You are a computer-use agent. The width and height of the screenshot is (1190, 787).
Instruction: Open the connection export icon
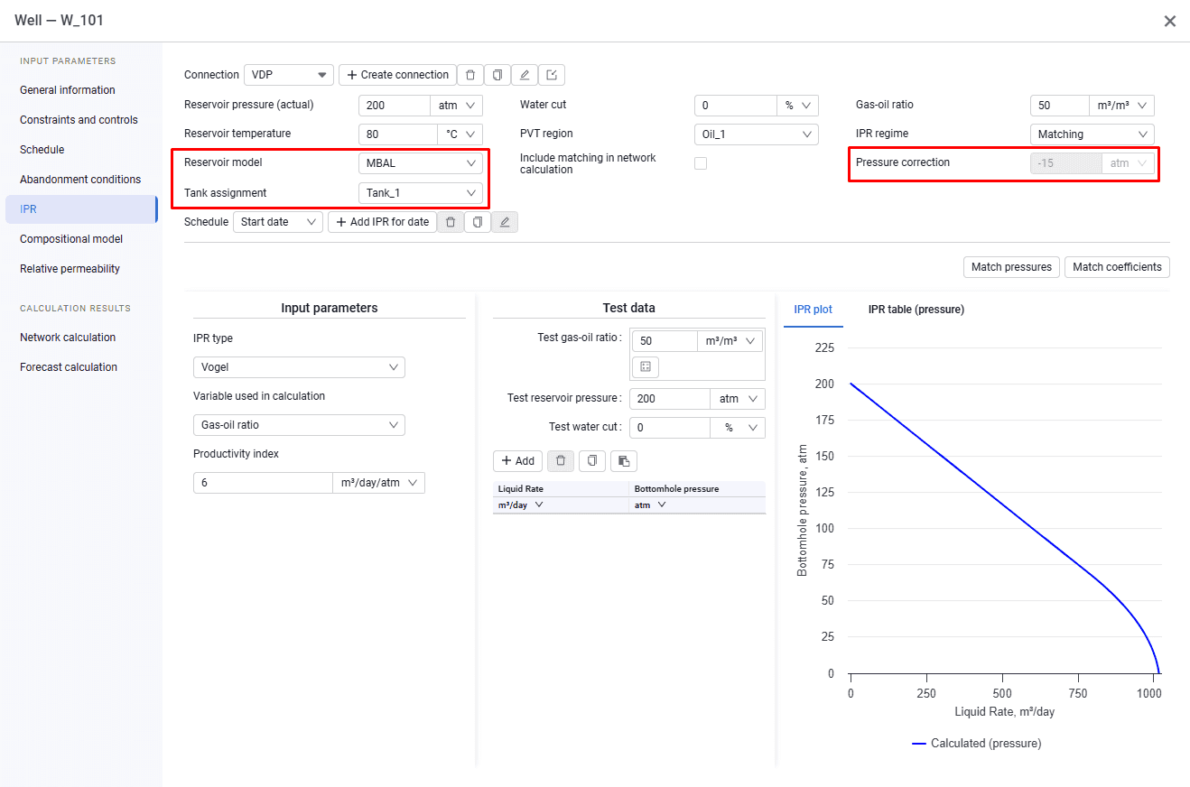(552, 75)
